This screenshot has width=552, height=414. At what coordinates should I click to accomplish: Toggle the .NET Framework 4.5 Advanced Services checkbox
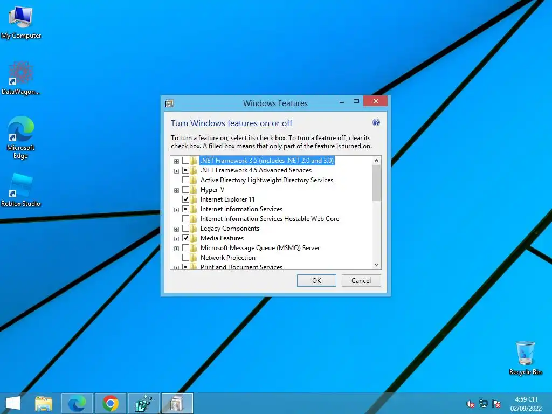(185, 170)
